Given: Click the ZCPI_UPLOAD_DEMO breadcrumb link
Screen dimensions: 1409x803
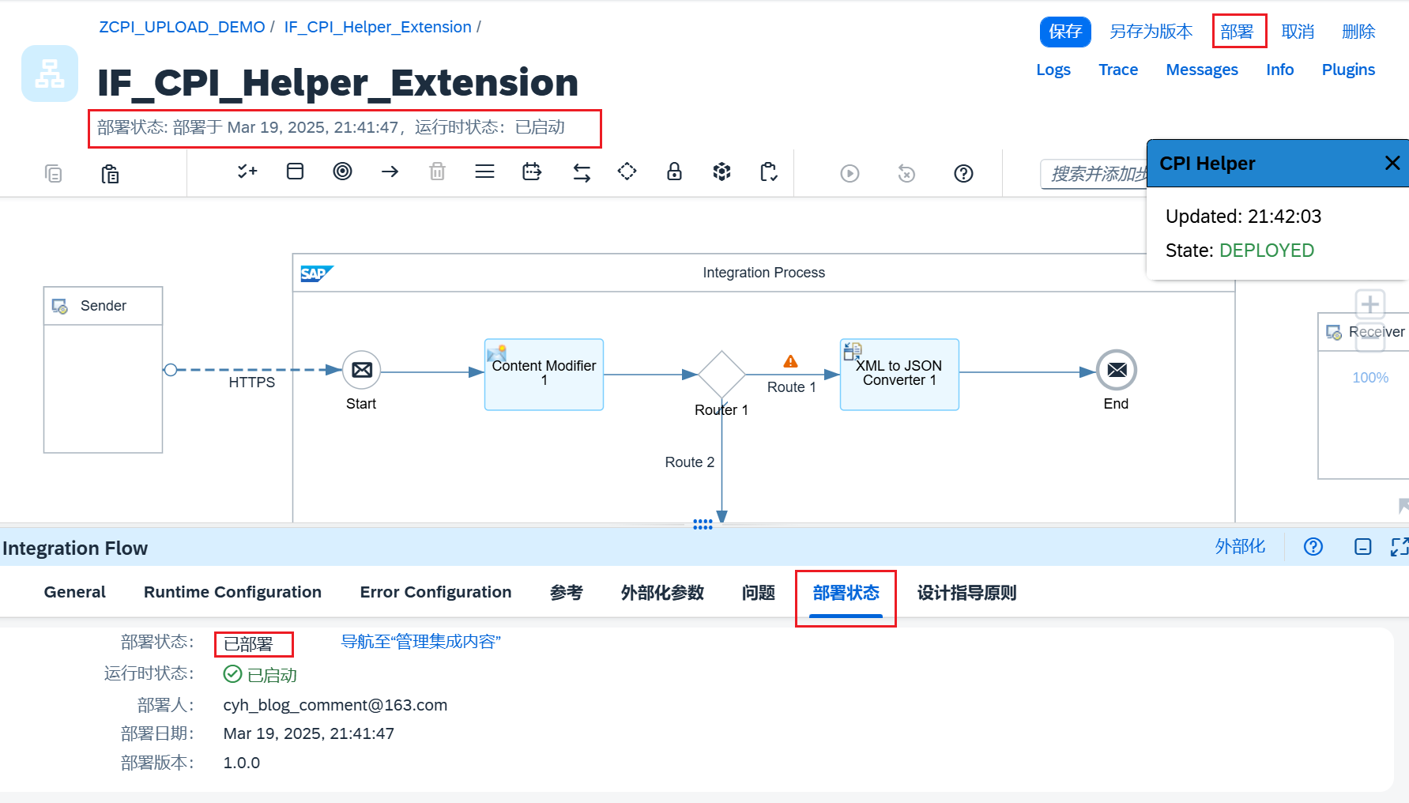Looking at the screenshot, I should pyautogui.click(x=182, y=26).
